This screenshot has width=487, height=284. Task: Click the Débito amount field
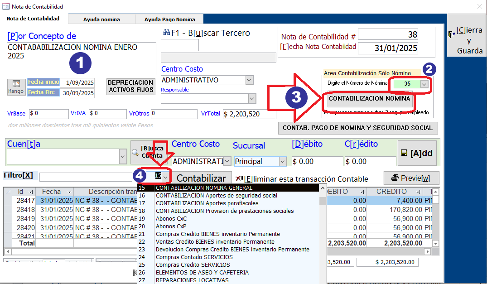(x=317, y=161)
